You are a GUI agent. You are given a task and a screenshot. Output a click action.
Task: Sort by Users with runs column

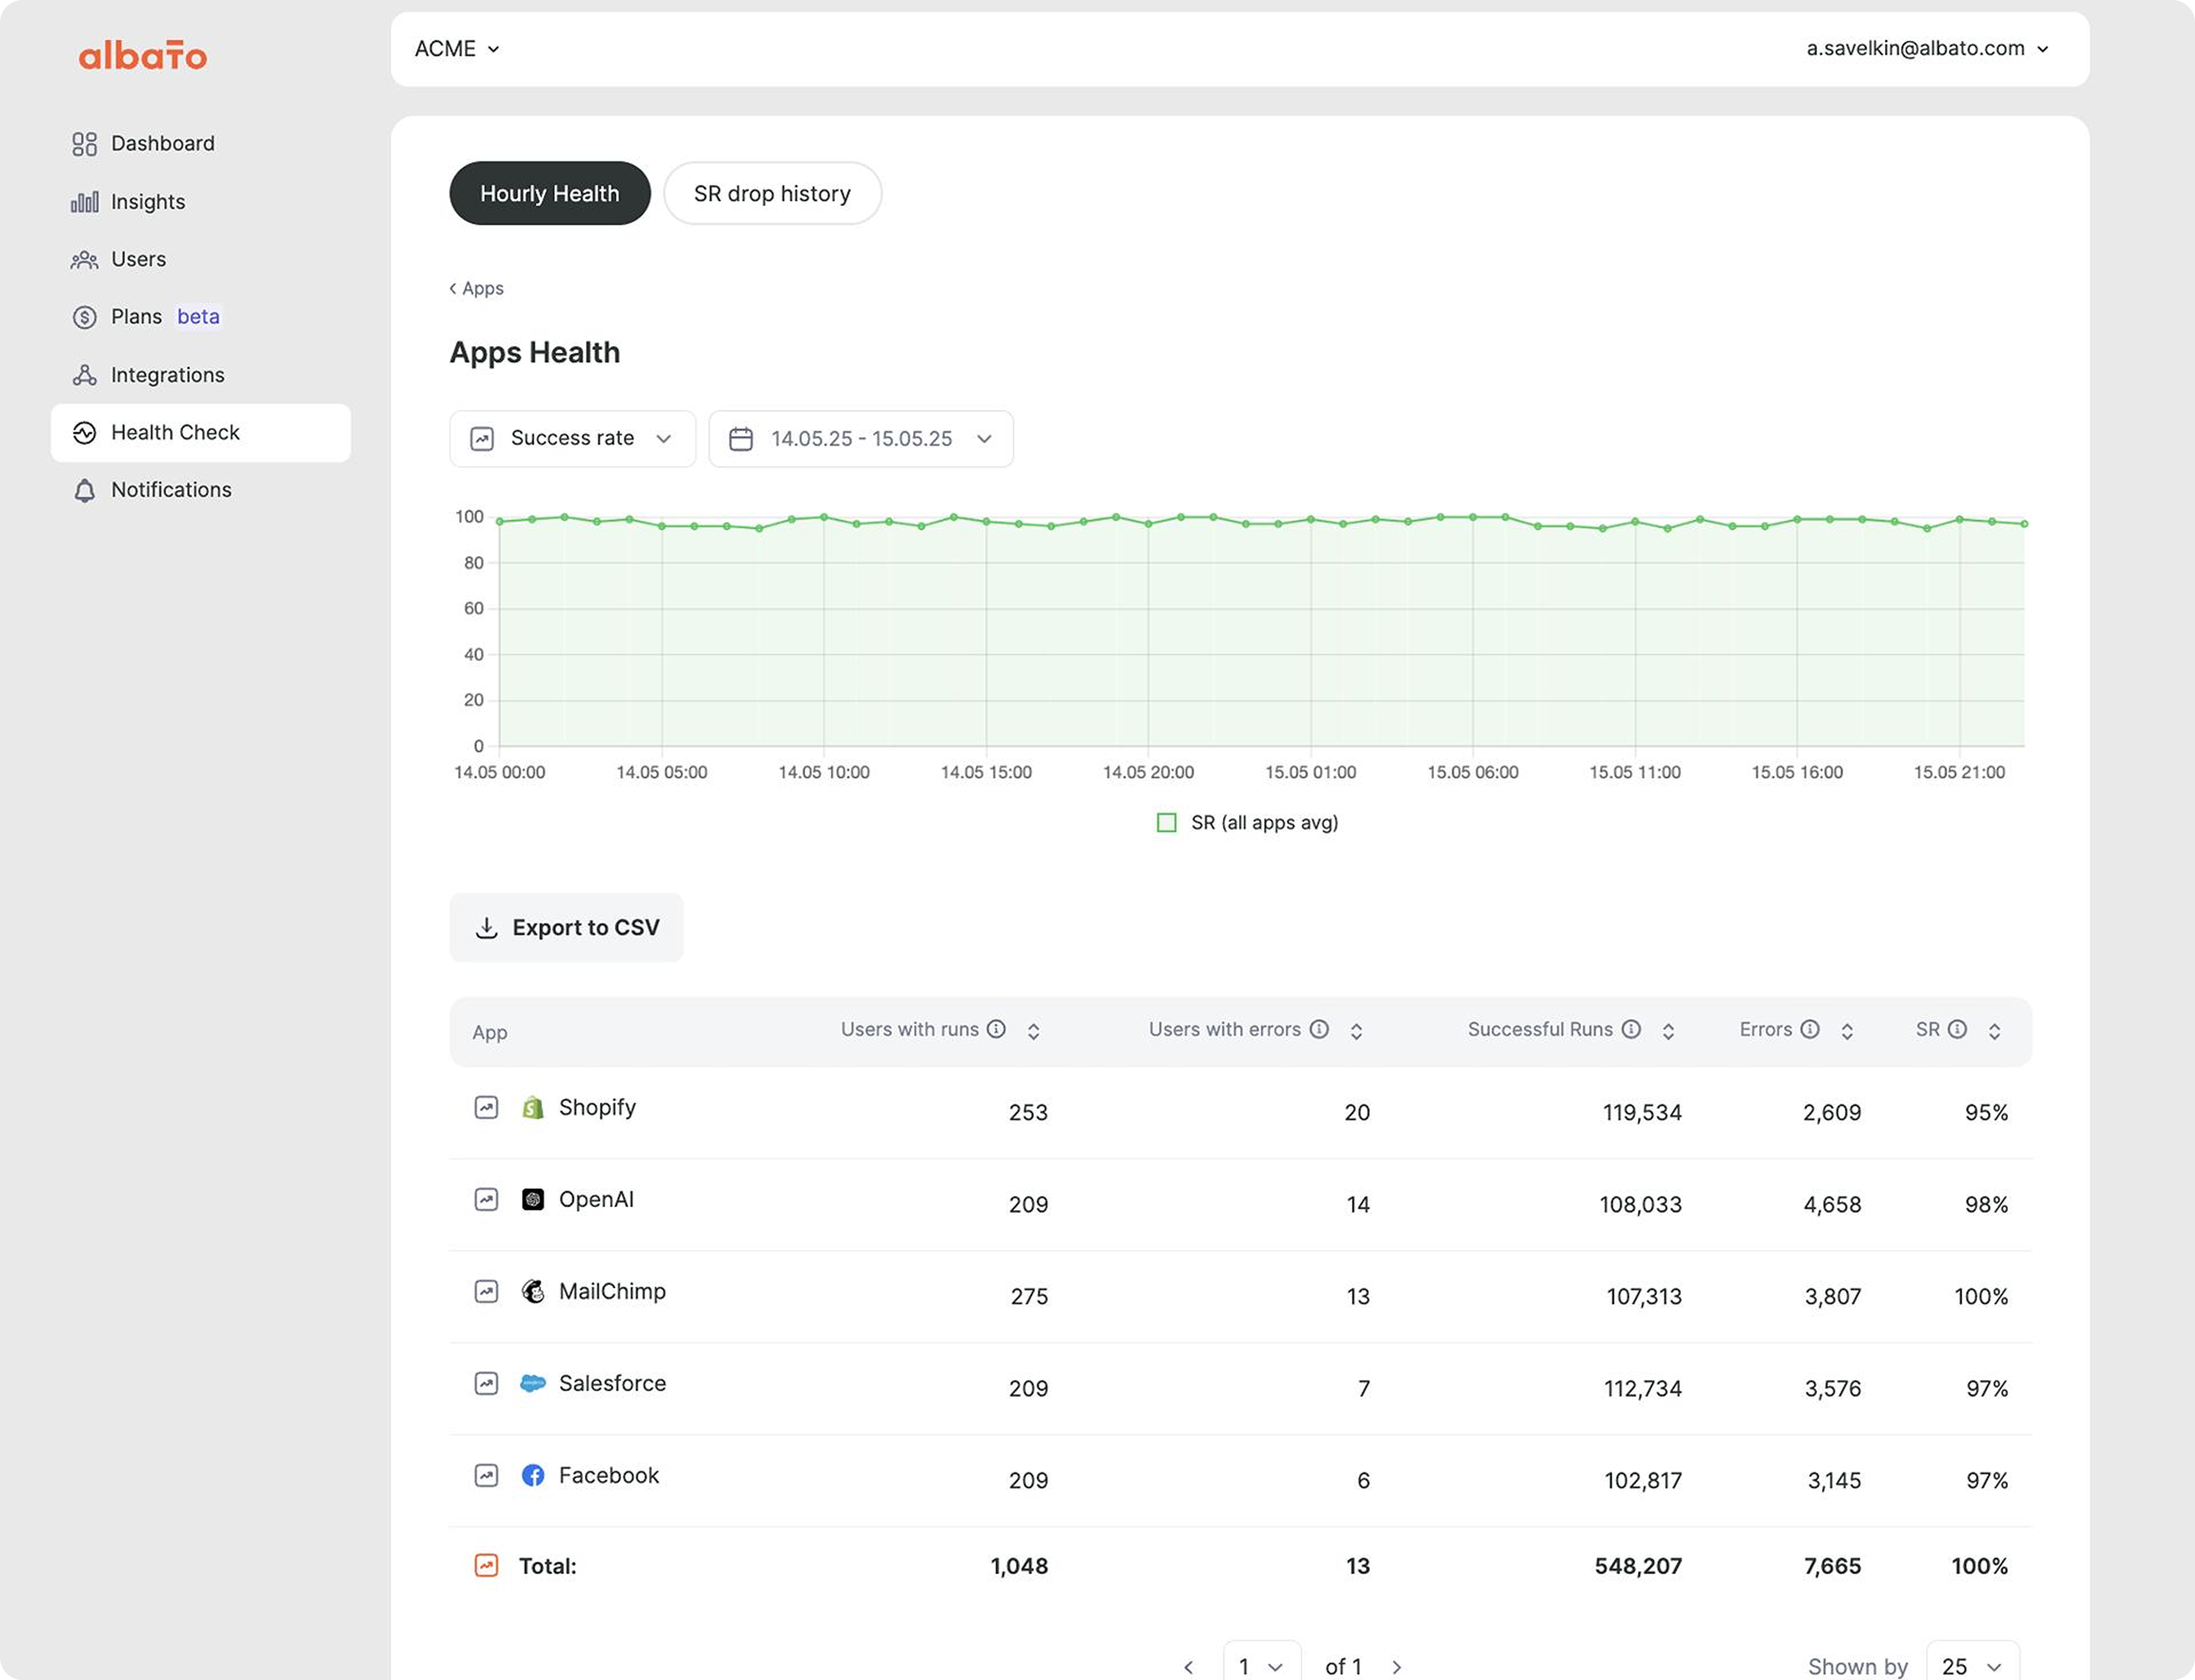pos(1033,1031)
